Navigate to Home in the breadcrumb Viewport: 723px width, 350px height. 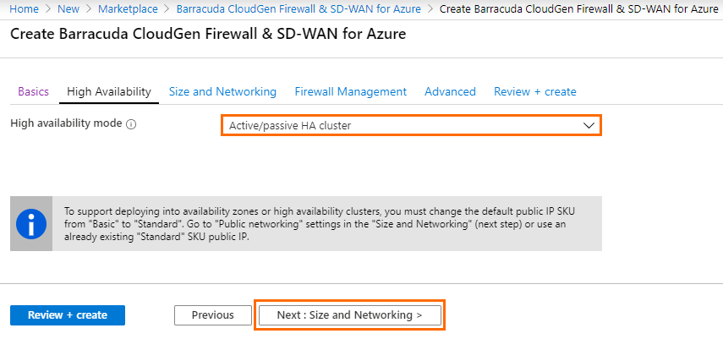point(24,8)
